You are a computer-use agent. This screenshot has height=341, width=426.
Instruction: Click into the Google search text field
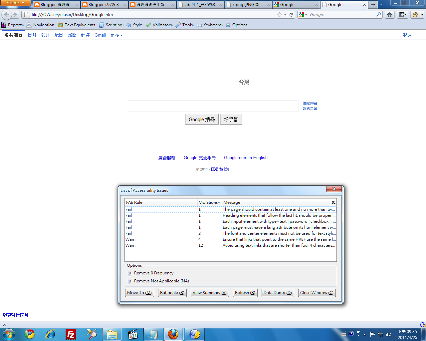[213, 106]
